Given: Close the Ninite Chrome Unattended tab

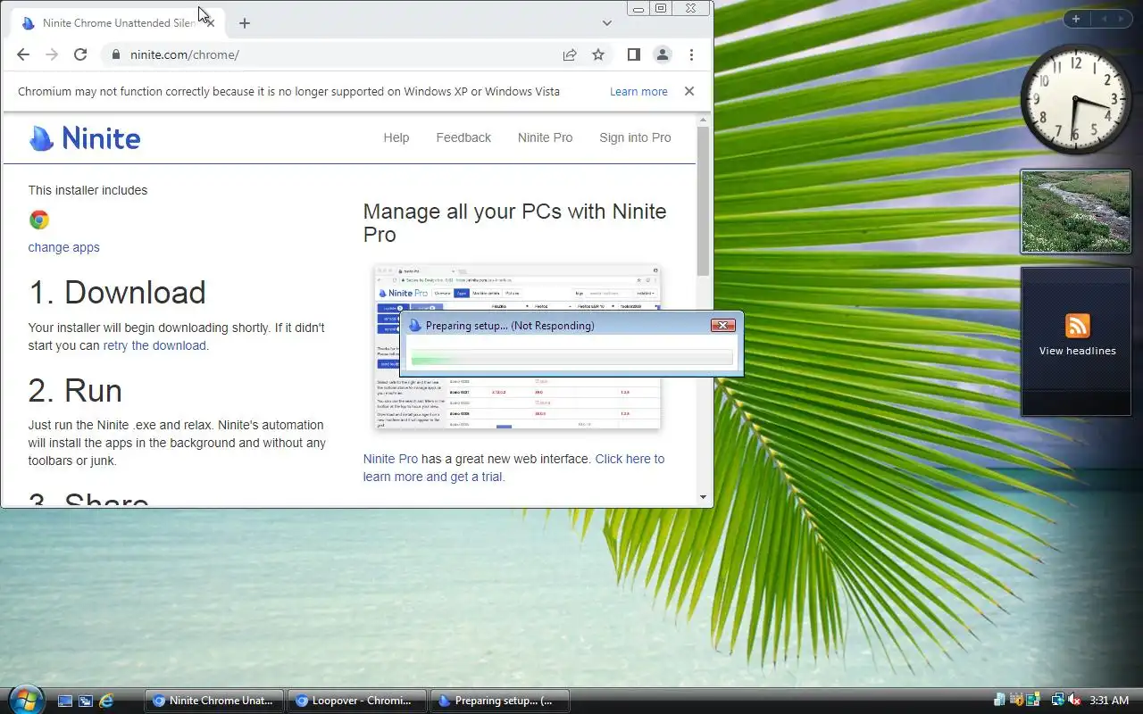Looking at the screenshot, I should 211,23.
